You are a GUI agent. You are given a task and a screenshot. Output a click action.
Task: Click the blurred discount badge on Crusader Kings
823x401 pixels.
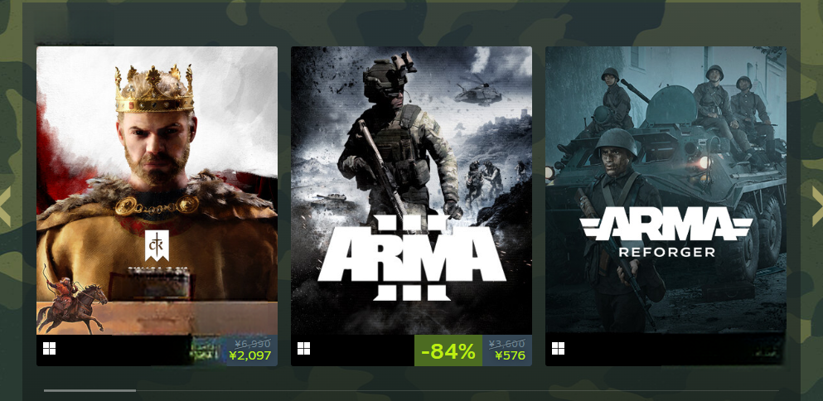click(x=205, y=350)
